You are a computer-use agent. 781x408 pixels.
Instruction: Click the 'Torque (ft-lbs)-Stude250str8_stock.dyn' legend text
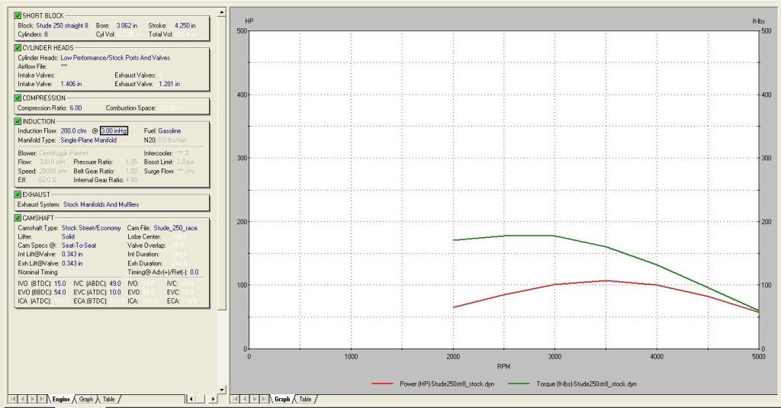pyautogui.click(x=587, y=384)
